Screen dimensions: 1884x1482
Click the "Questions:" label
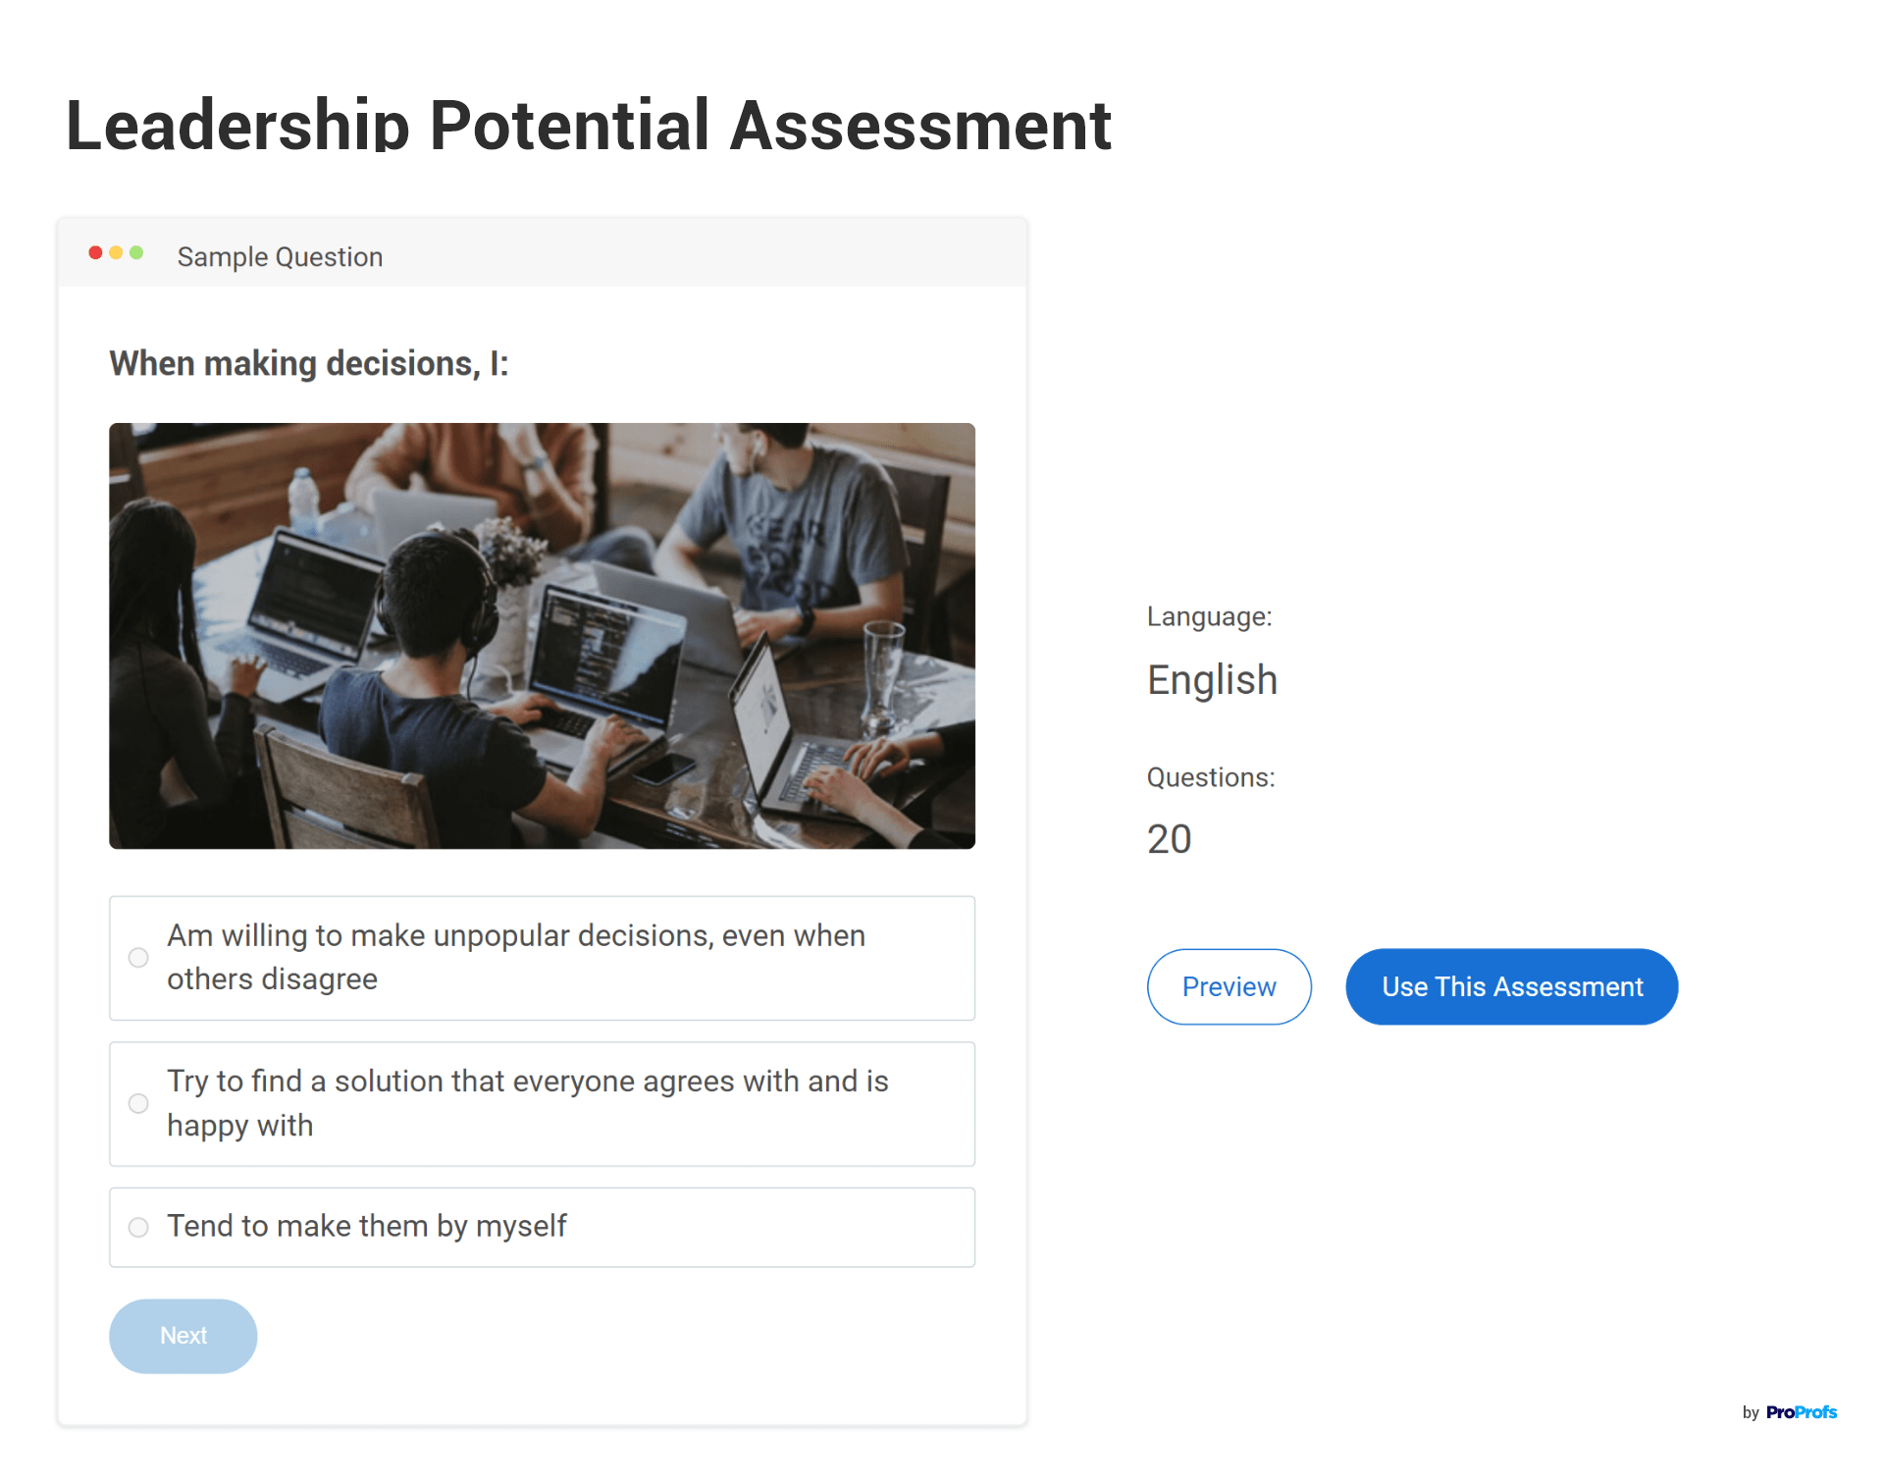pyautogui.click(x=1211, y=776)
